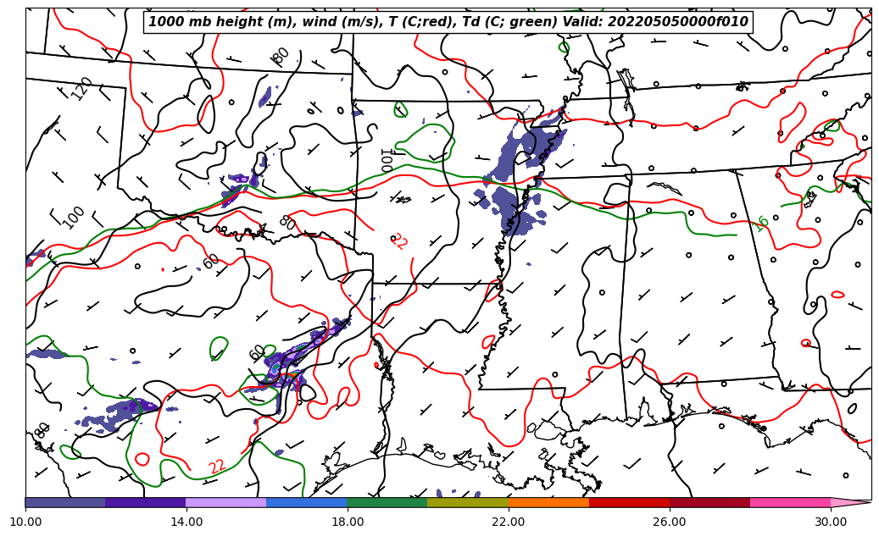Pick the hot pink 28–30 colorbar segment
The width and height of the screenshot is (879, 536).
tap(790, 502)
